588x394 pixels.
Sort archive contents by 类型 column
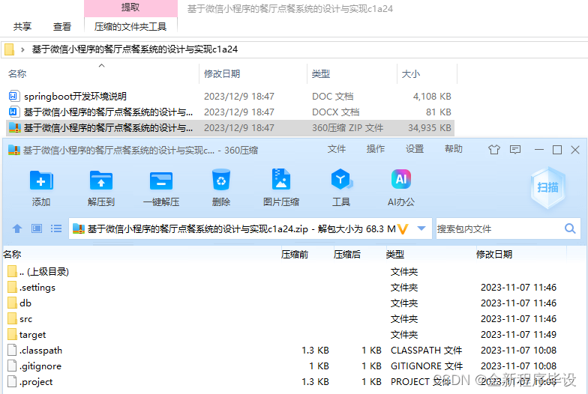point(395,255)
